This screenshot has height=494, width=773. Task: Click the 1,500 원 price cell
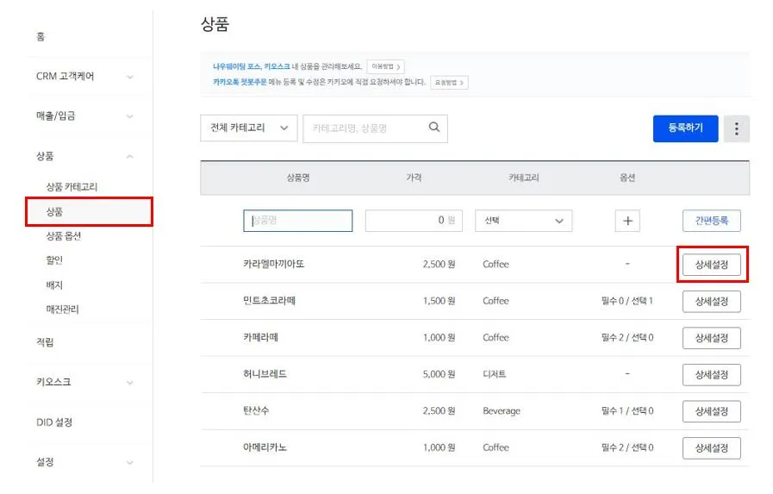click(x=439, y=301)
